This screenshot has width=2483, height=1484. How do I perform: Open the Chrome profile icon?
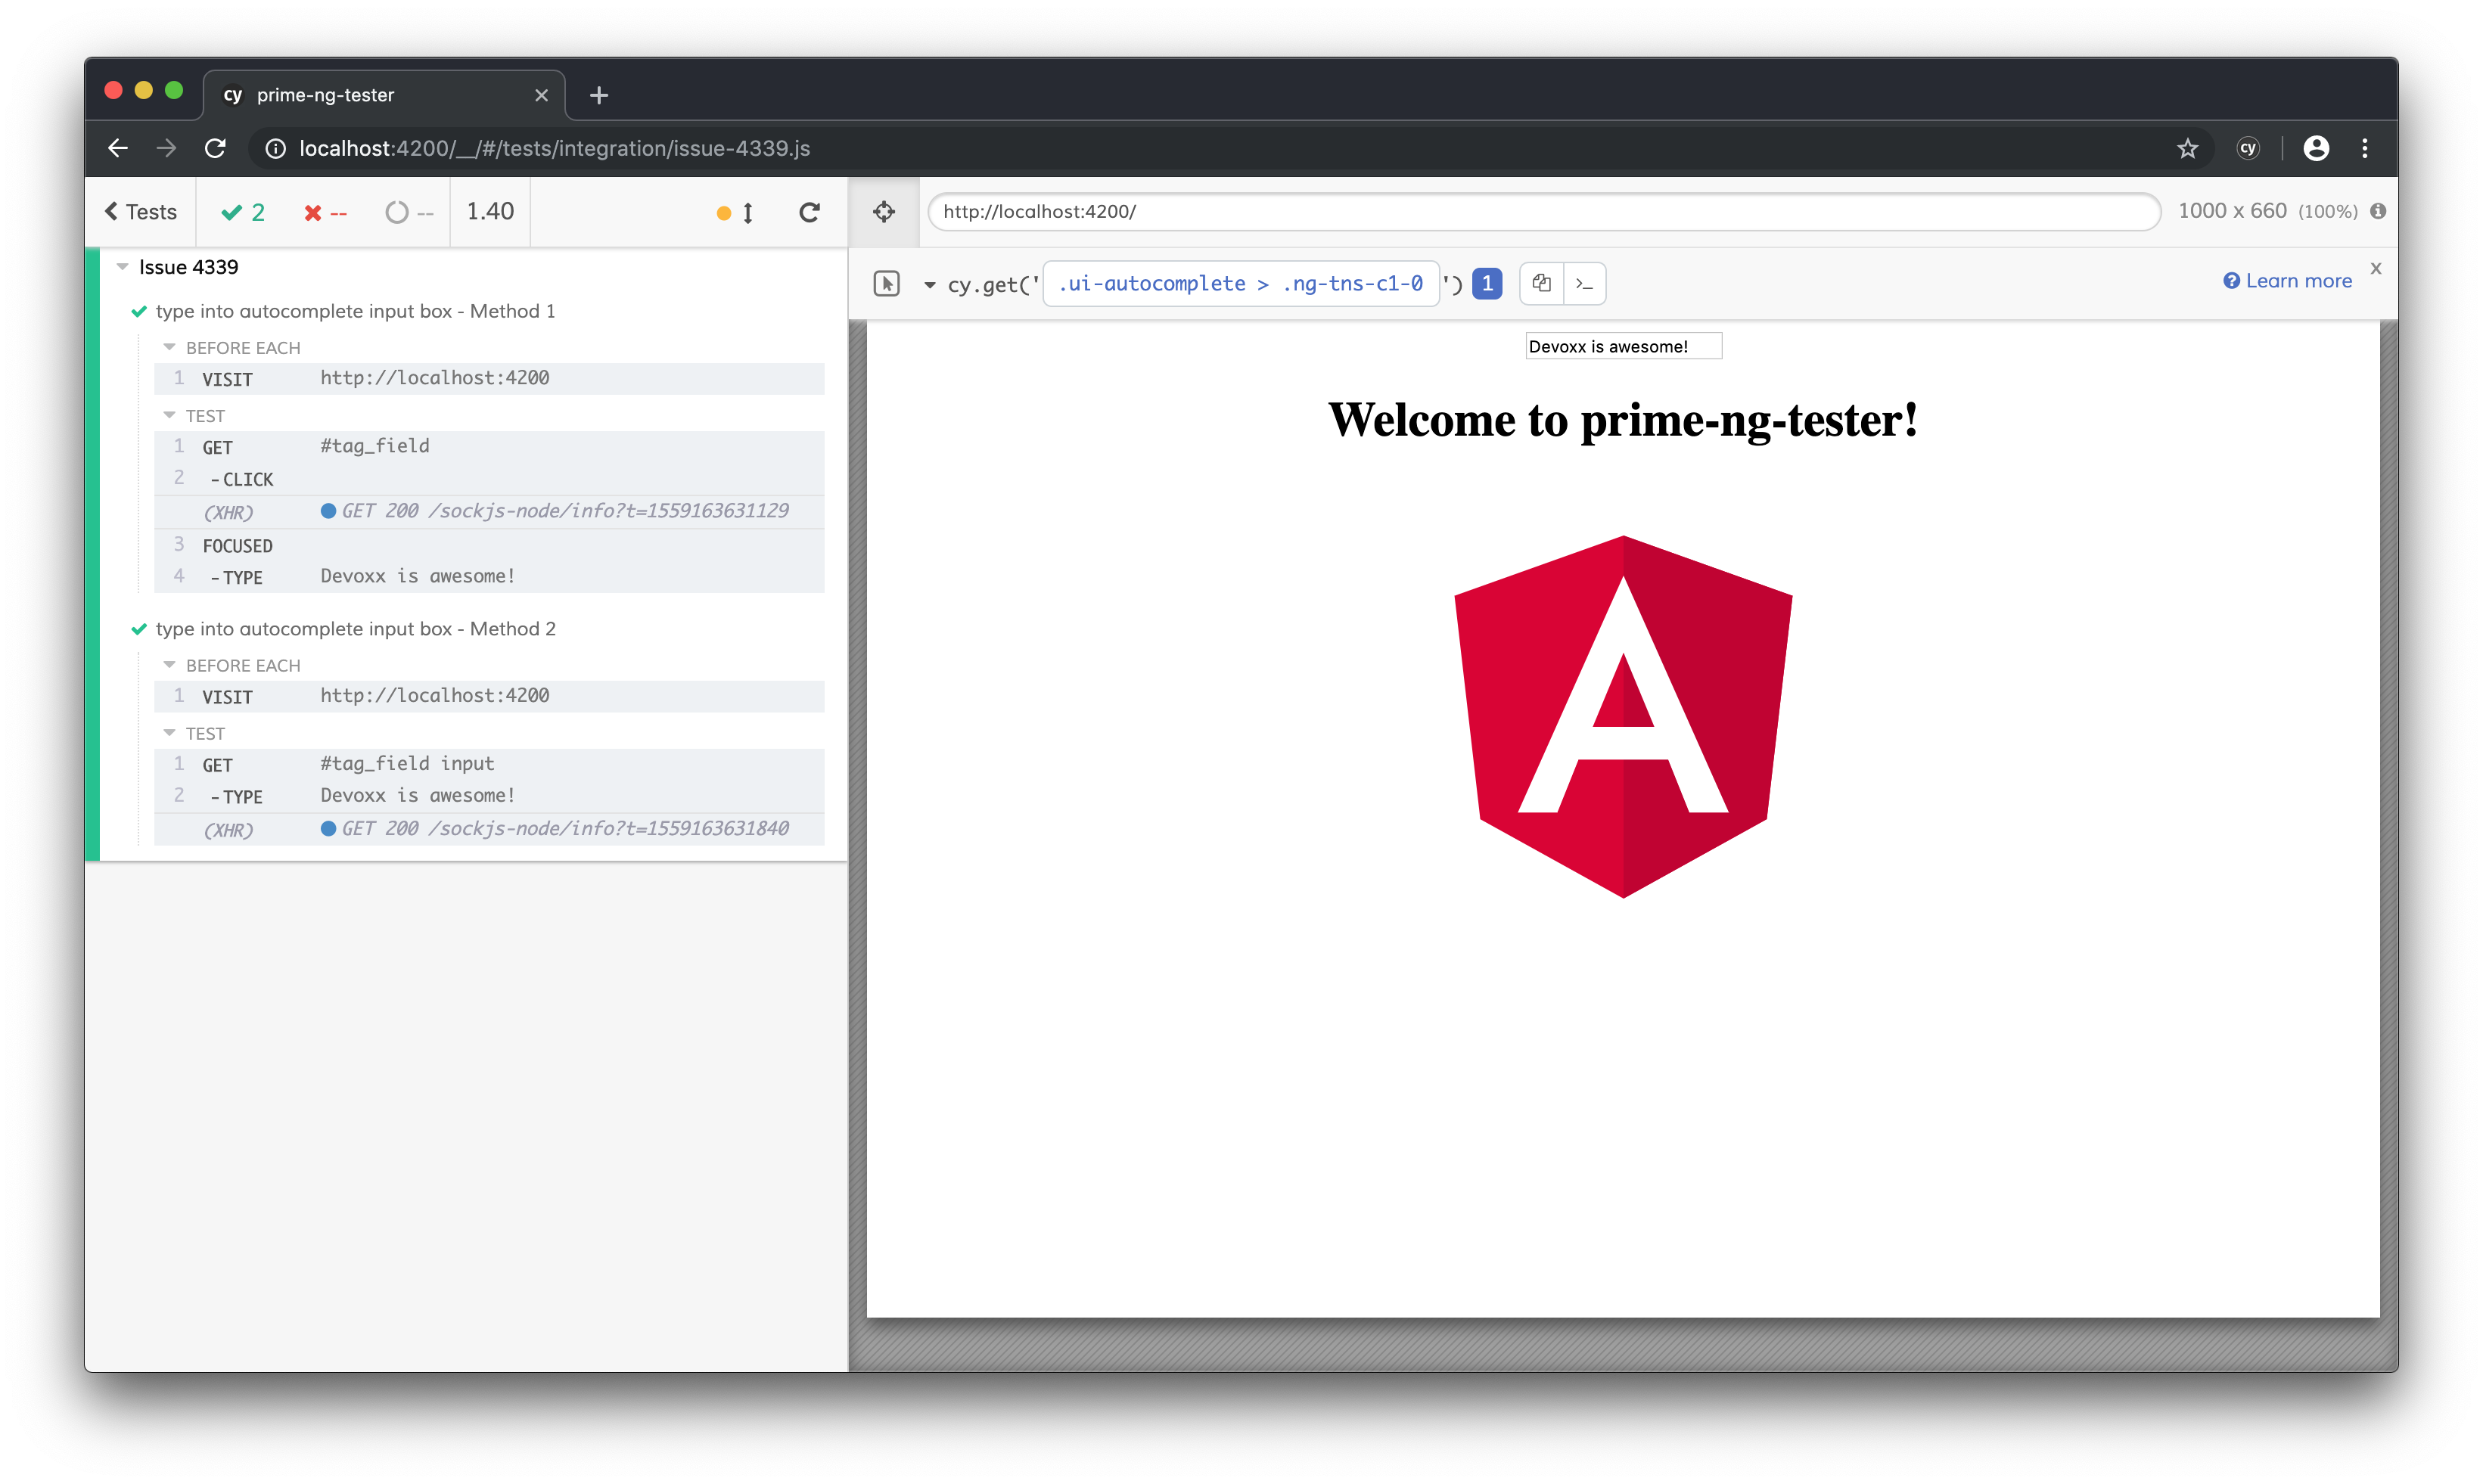2317,148
